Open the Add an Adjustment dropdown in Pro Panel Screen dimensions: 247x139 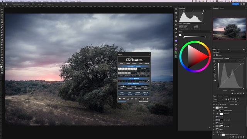143,73
